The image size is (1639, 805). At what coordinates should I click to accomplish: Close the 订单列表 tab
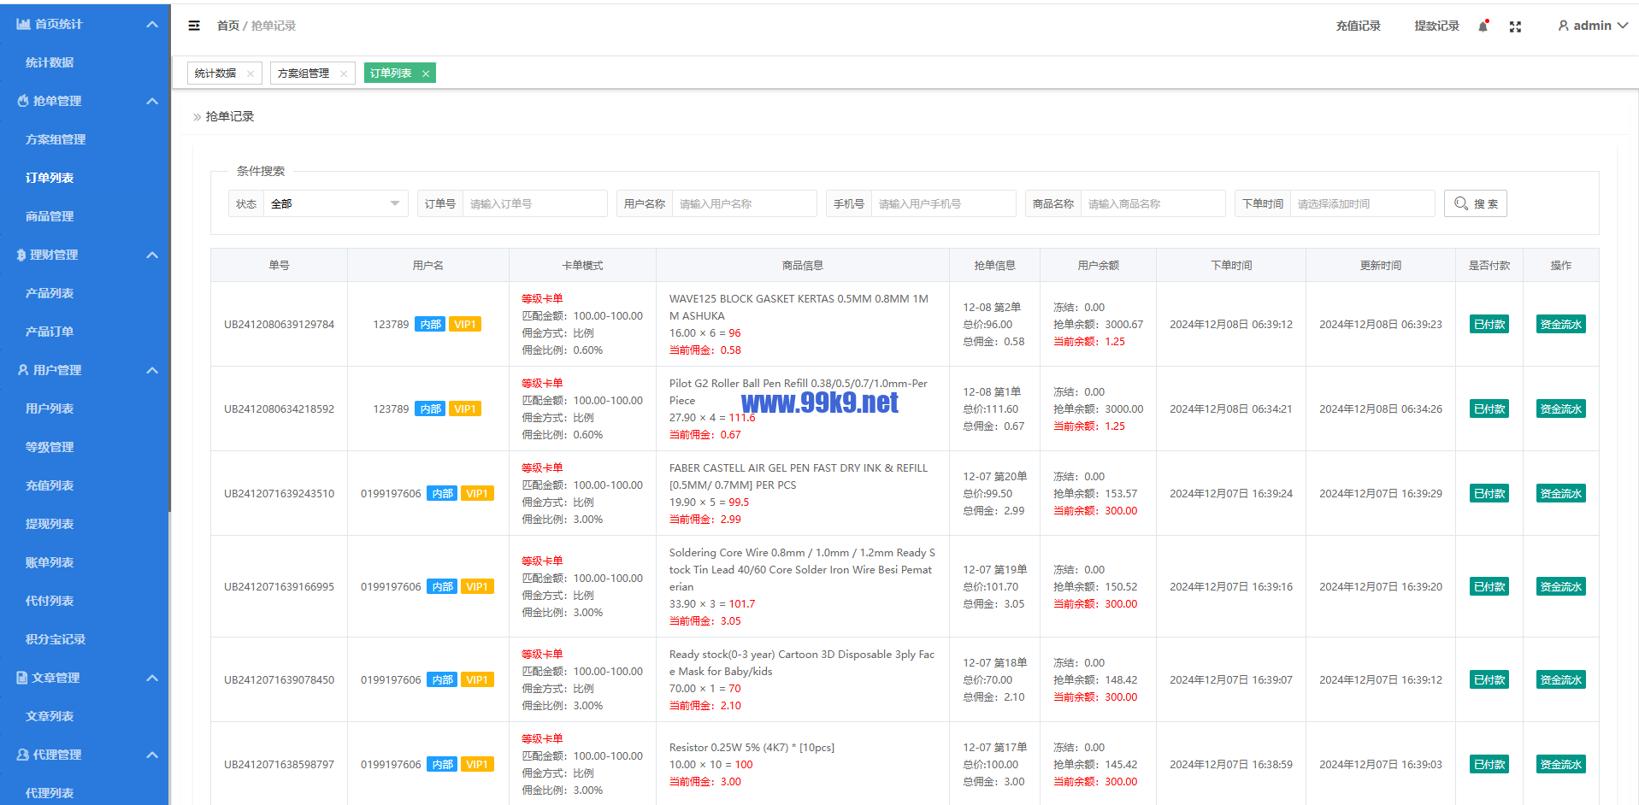click(x=426, y=73)
